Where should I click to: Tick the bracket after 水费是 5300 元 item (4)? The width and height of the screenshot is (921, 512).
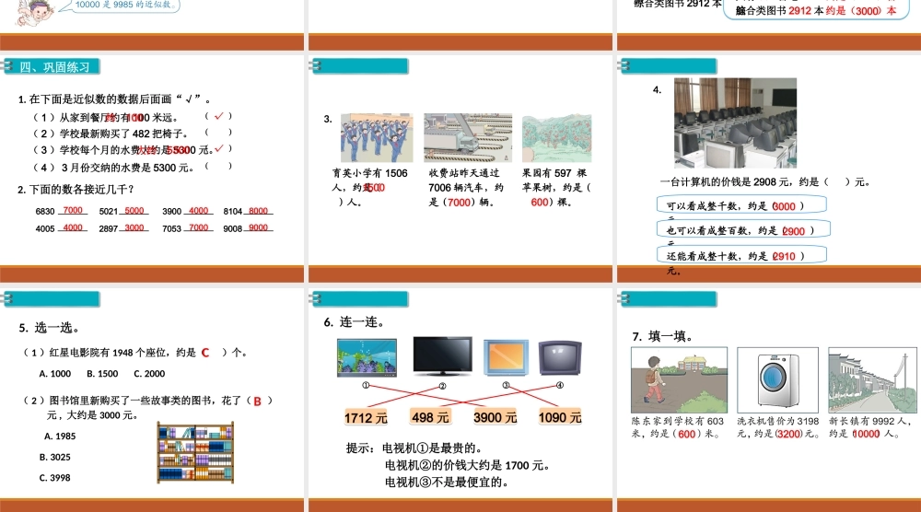pyautogui.click(x=218, y=167)
